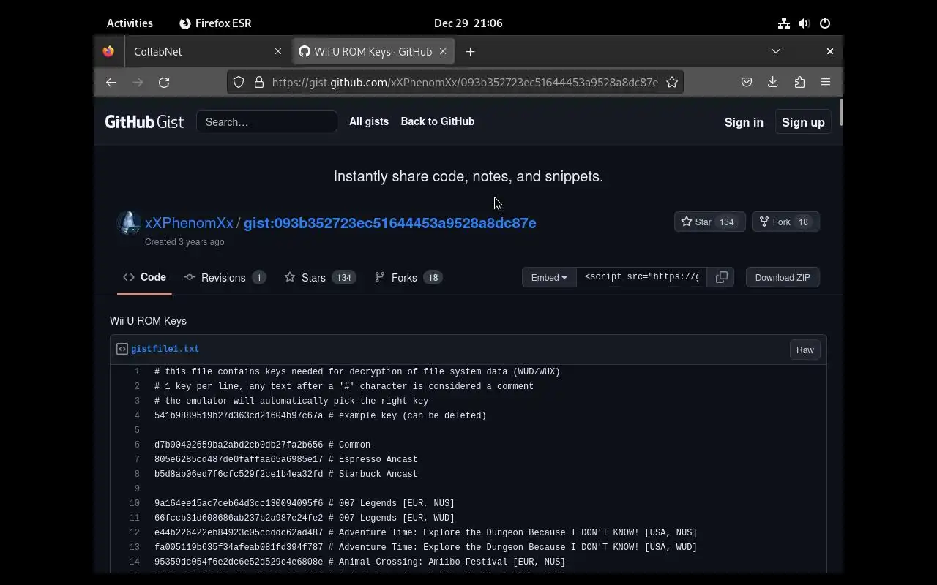The height and width of the screenshot is (585, 937).
Task: Select the Code tab
Action: tap(144, 277)
